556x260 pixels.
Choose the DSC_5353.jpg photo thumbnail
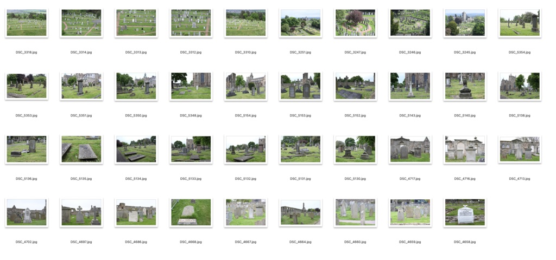click(x=27, y=86)
